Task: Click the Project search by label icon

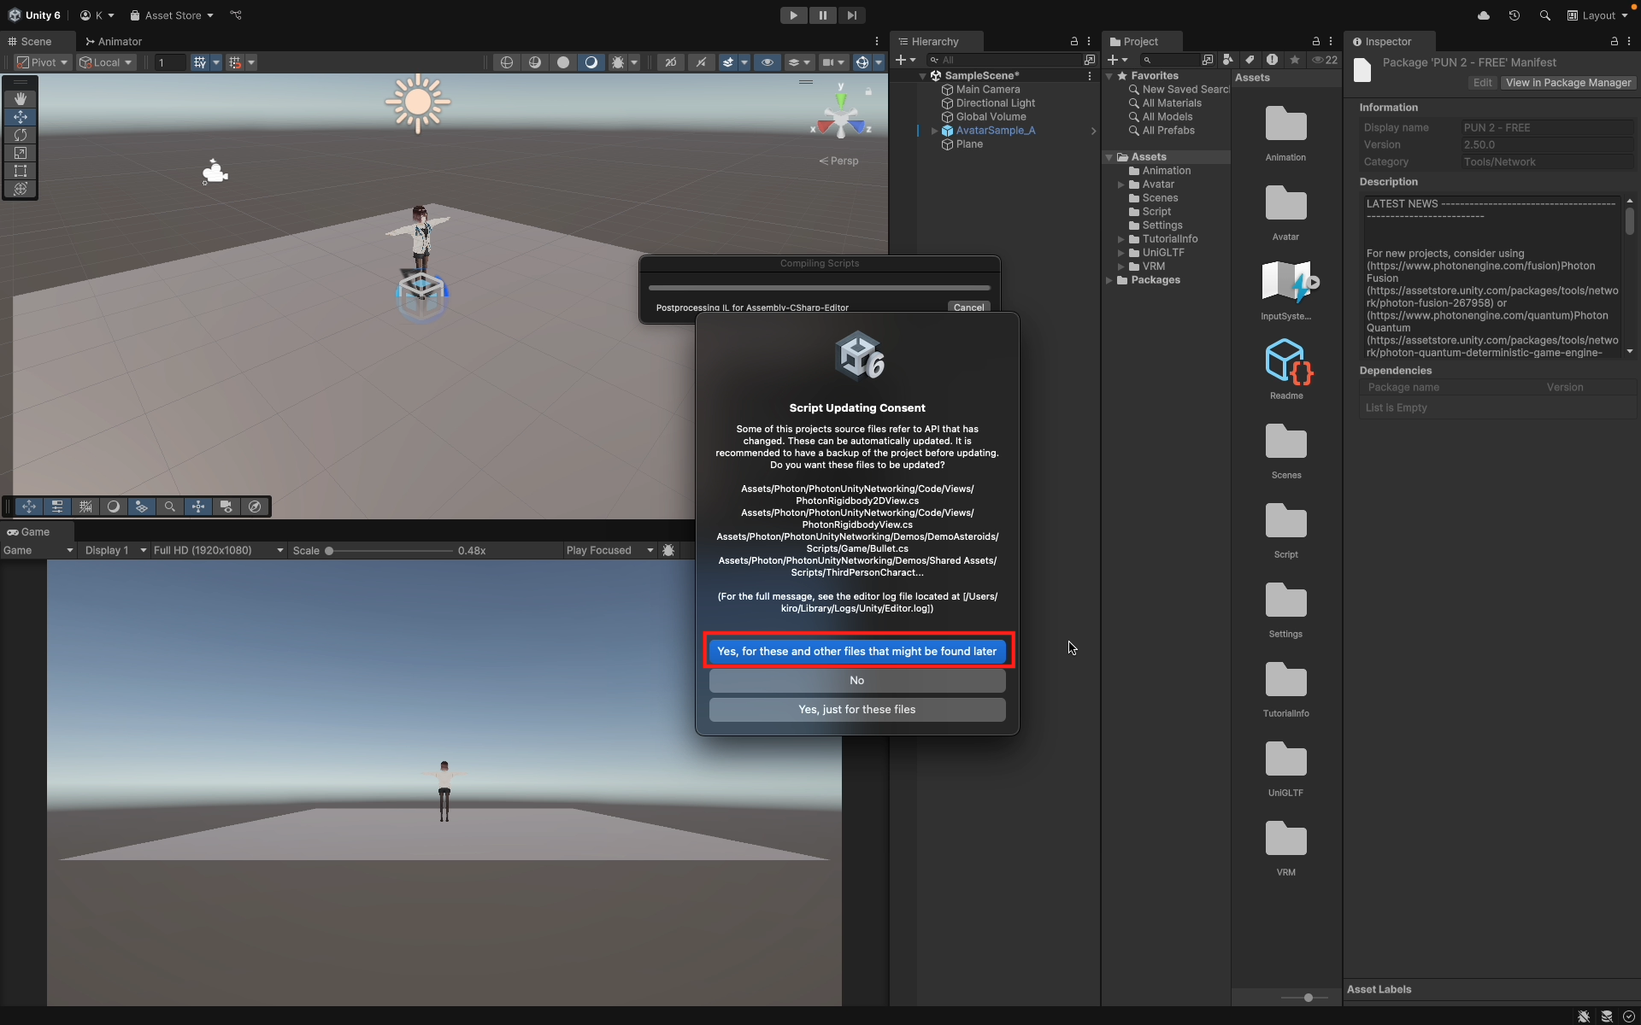Action: tap(1250, 60)
